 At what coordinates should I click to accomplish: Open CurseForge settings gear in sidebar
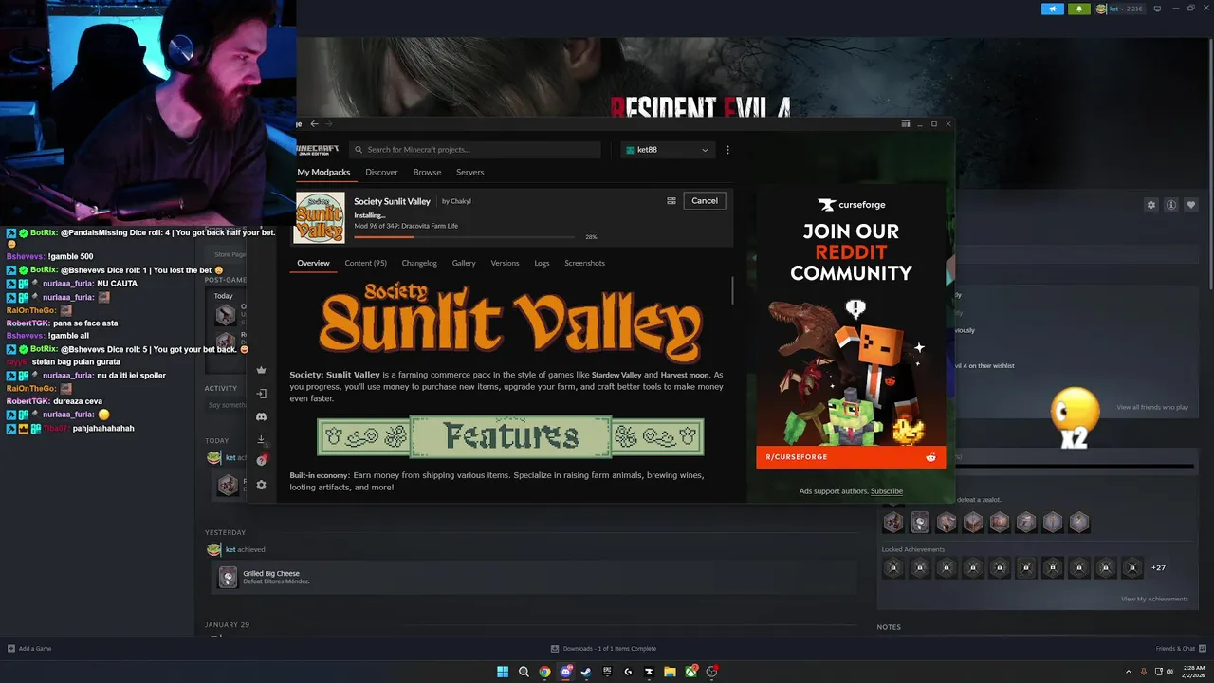click(261, 485)
